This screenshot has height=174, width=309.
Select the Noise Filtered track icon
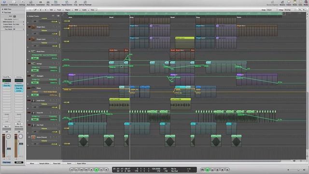tap(33, 137)
